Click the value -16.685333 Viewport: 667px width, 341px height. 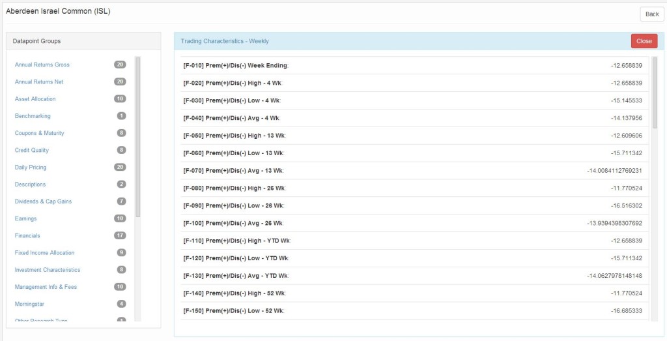tap(626, 311)
